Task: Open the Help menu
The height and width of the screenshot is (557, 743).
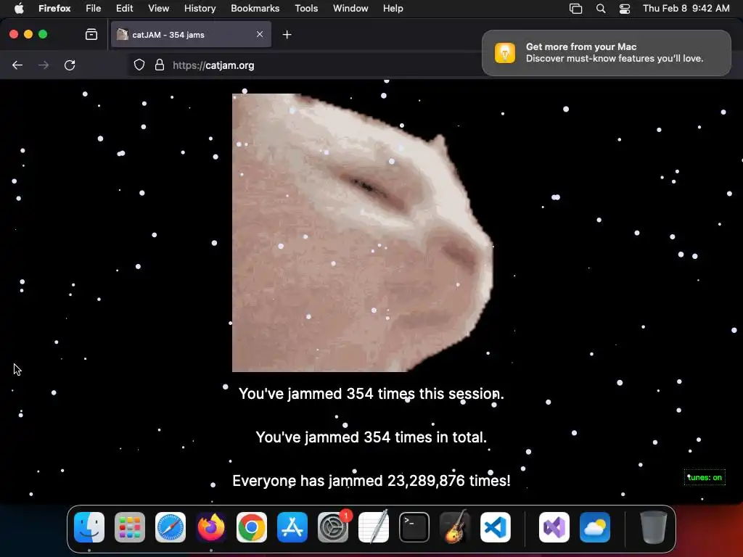Action: pyautogui.click(x=393, y=8)
